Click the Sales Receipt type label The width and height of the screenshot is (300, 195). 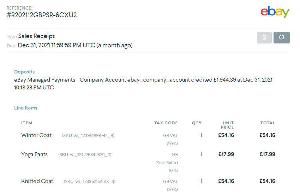coord(36,36)
